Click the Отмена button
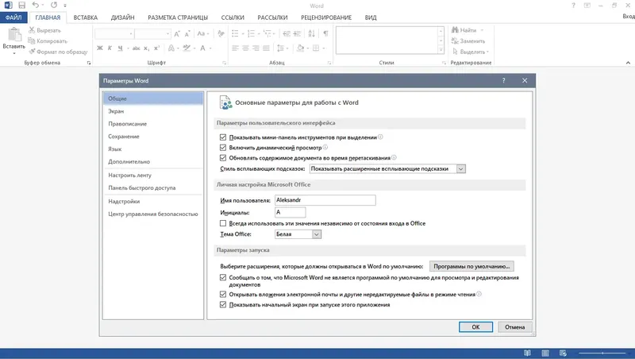The width and height of the screenshot is (635, 359). (x=514, y=327)
